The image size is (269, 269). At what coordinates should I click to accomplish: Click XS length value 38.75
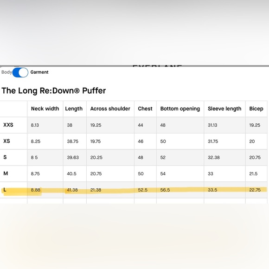point(72,141)
